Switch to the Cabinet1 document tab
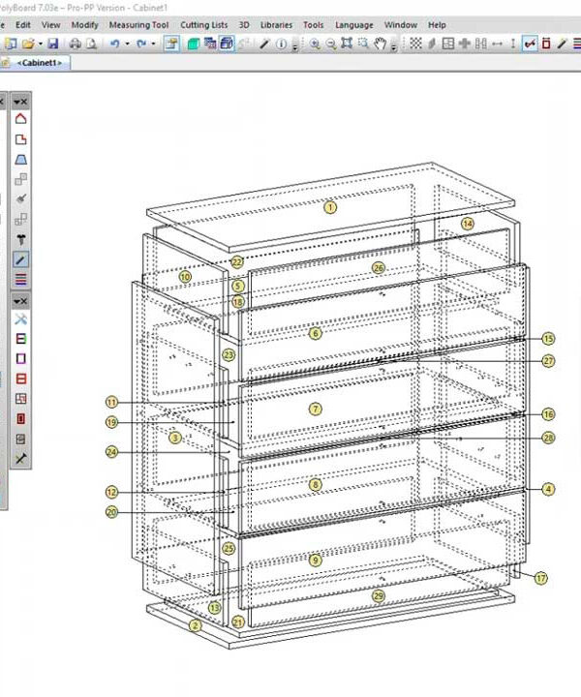Viewport: 581px width, 697px height. click(39, 63)
